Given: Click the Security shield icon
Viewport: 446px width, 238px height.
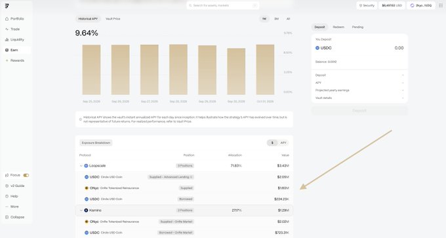Looking at the screenshot, I should pos(361,5).
